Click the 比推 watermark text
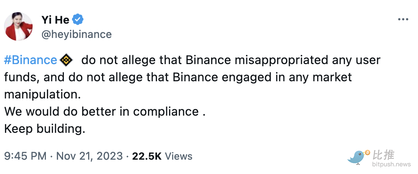418x174 pixels. point(384,155)
